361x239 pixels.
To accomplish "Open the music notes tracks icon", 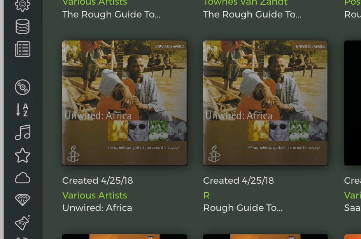I will coord(22,132).
